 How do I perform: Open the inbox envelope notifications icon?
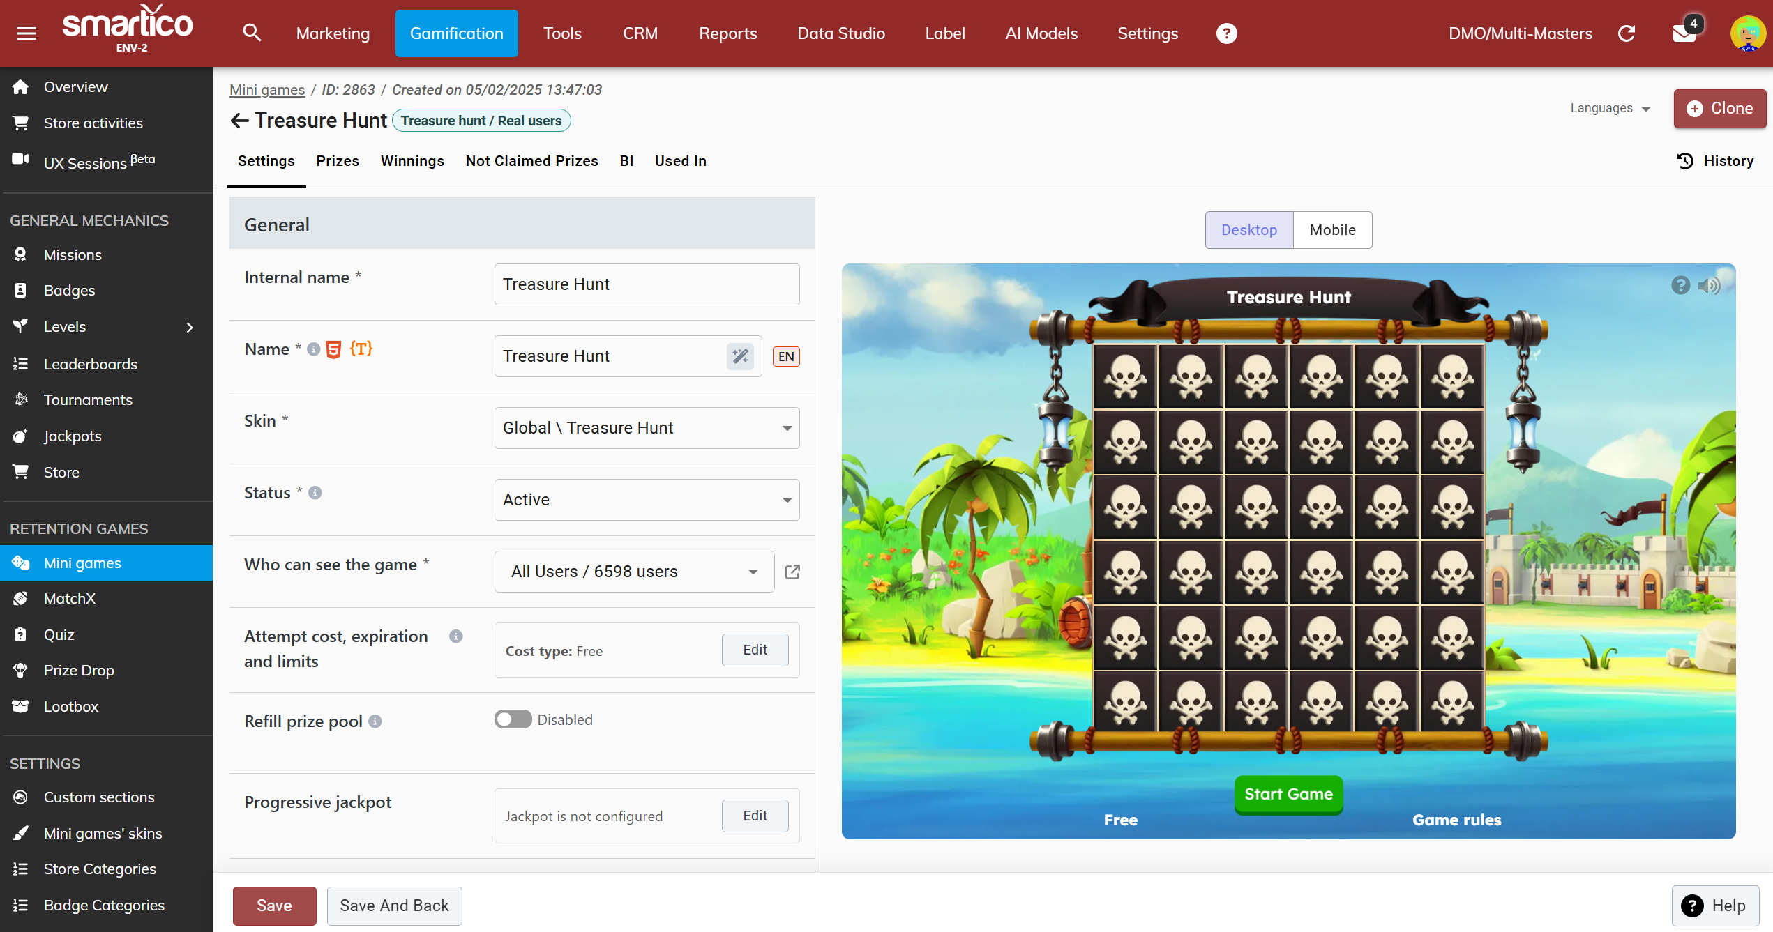1684,33
